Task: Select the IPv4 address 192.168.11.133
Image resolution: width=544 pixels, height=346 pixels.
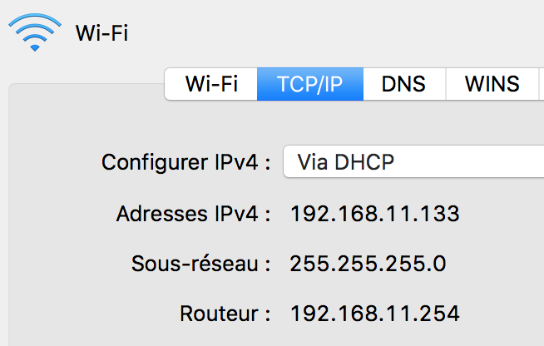Action: [x=374, y=214]
